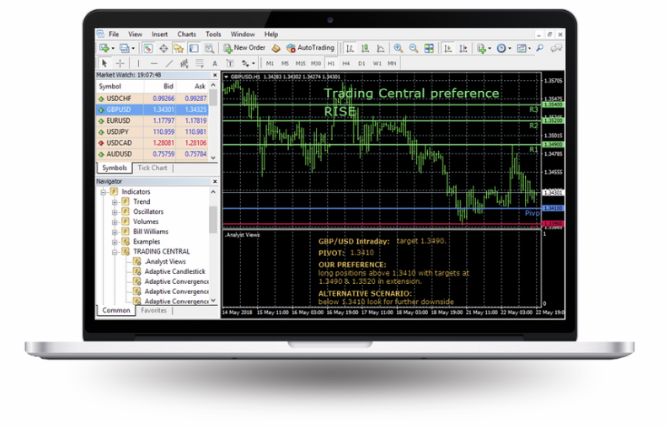Switch chart to M15 timeframe
This screenshot has width=669, height=428.
tap(300, 63)
